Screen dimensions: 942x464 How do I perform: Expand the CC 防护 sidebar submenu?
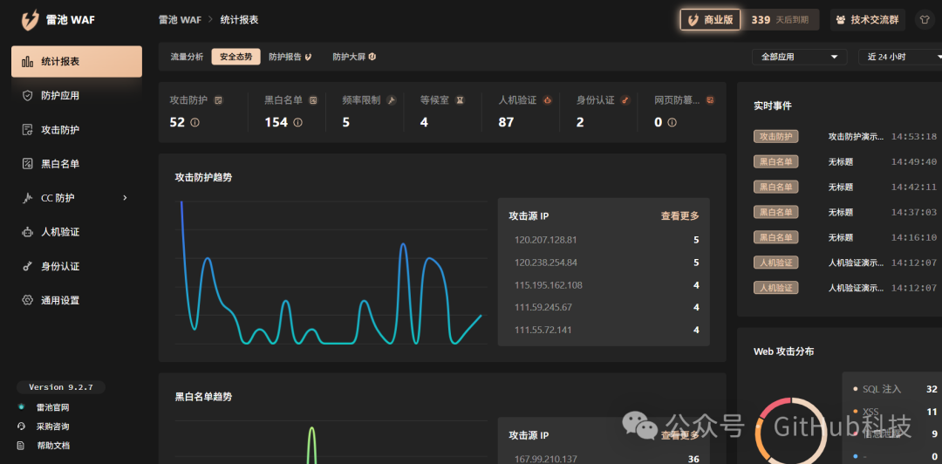coord(125,198)
